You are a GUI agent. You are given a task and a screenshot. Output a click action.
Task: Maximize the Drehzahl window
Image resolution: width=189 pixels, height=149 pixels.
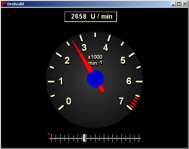(x=178, y=4)
